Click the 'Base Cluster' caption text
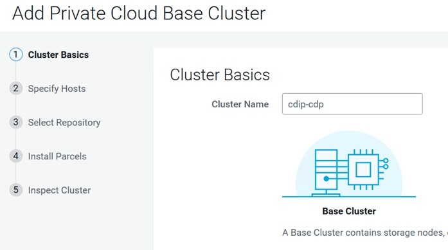448x250 pixels. click(349, 211)
